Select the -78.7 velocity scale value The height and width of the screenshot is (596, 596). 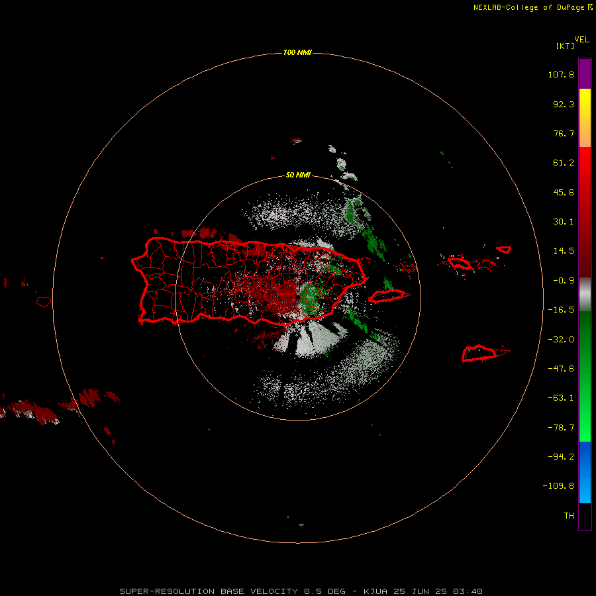click(x=561, y=428)
